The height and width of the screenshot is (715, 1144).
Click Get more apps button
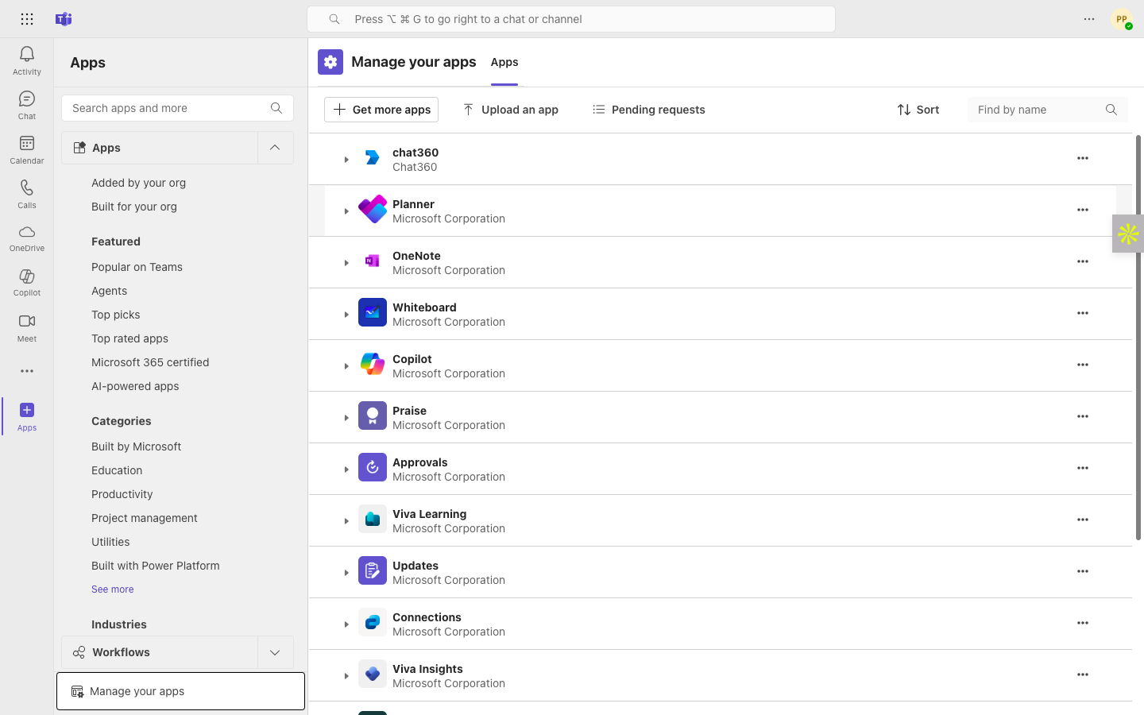tap(381, 110)
